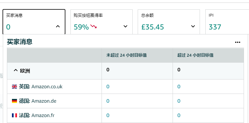
Task: Collapse the 买家消息 card with up chevron
Action: [x=58, y=26]
